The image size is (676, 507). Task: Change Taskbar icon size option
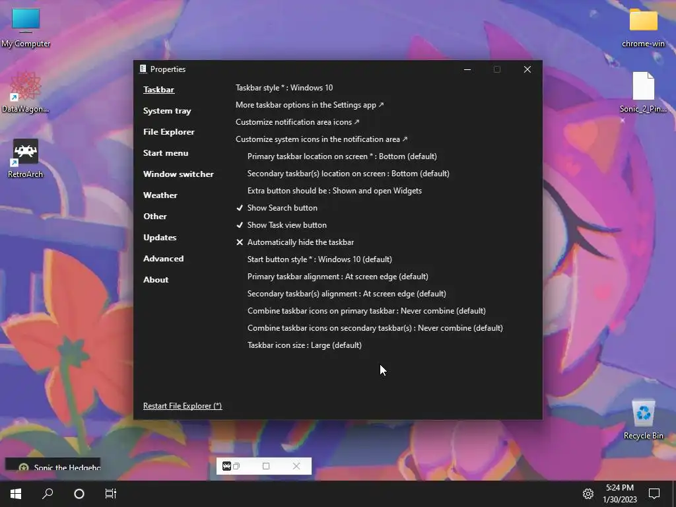point(304,345)
